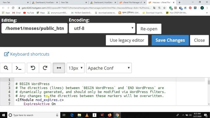Open the MoTech GeeksforG... bookmark

[81, 13]
